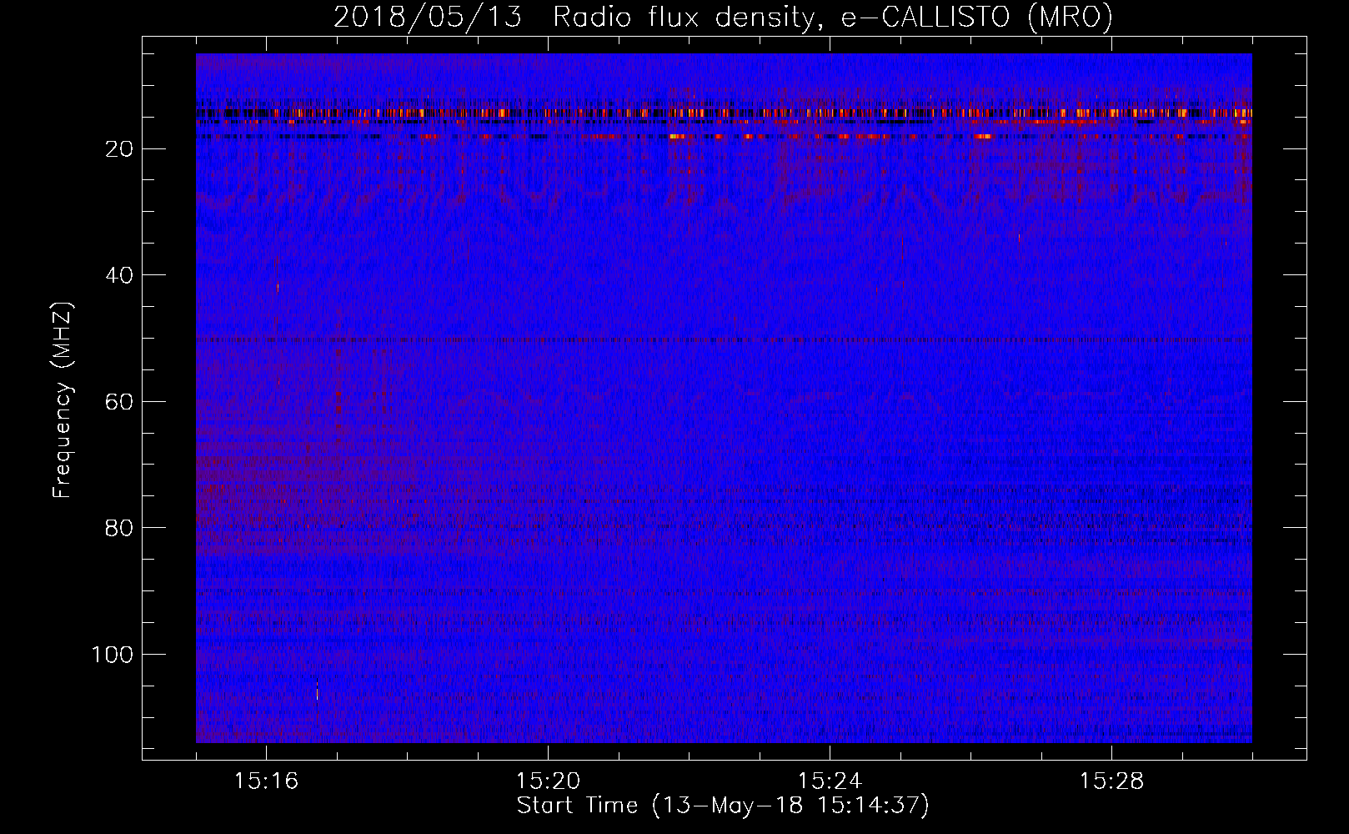The height and width of the screenshot is (834, 1349).
Task: Click the 15:16 time tick label
Action: click(x=266, y=781)
